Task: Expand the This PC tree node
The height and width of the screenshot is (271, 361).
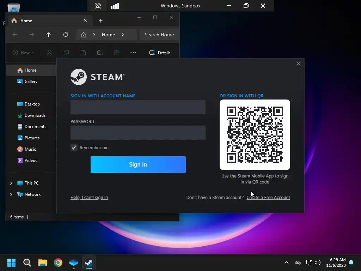Action: [11, 183]
